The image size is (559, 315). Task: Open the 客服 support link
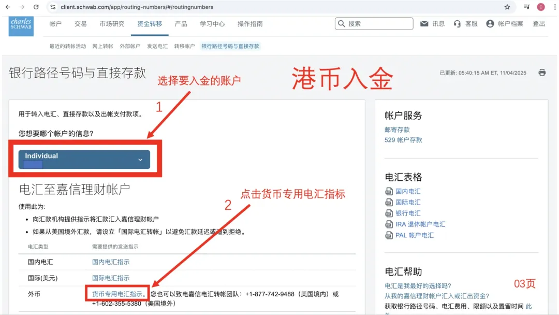point(472,24)
